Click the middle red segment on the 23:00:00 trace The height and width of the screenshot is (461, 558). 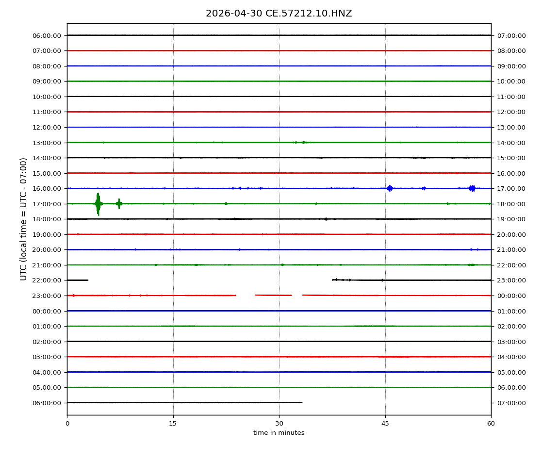point(273,295)
